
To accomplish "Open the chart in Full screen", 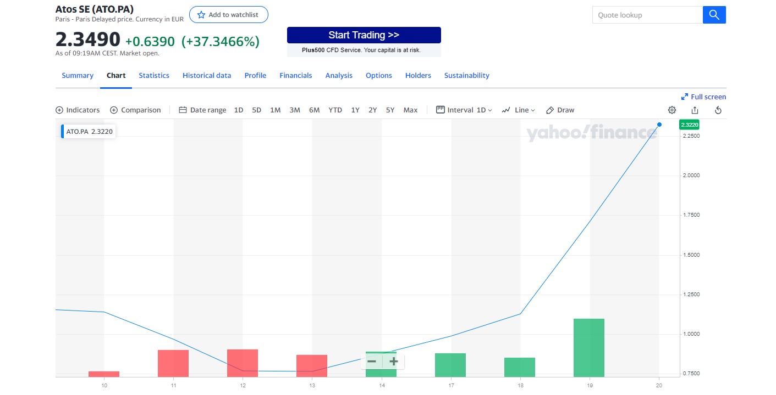I will [703, 97].
